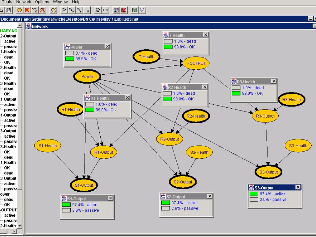Click the Java icon of T-Health monitor
Viewport: 316px width, 237px height.
(x=166, y=35)
